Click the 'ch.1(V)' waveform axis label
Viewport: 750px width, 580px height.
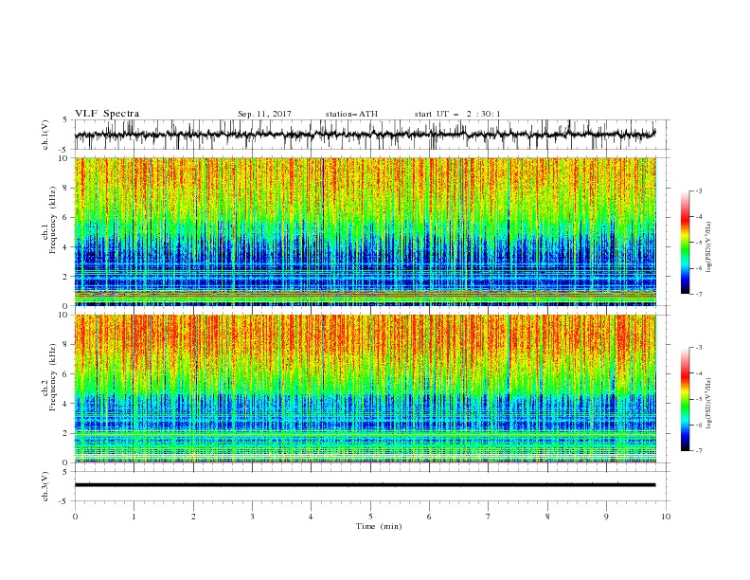coord(45,135)
